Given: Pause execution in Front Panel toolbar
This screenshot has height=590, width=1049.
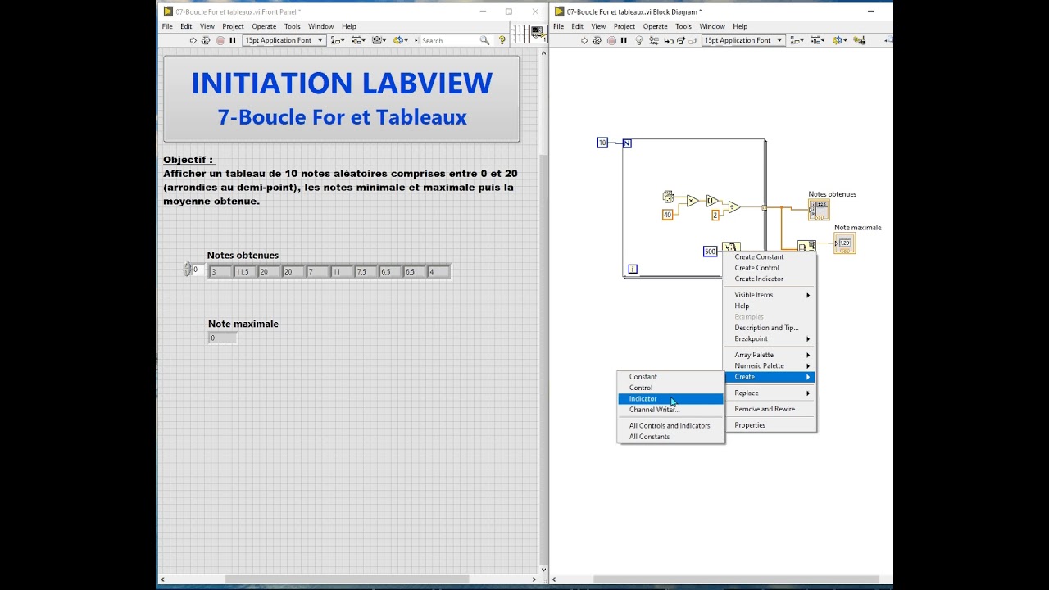Looking at the screenshot, I should (x=233, y=40).
